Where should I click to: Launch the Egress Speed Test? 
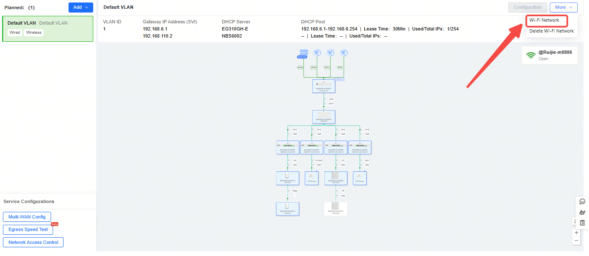pos(28,230)
